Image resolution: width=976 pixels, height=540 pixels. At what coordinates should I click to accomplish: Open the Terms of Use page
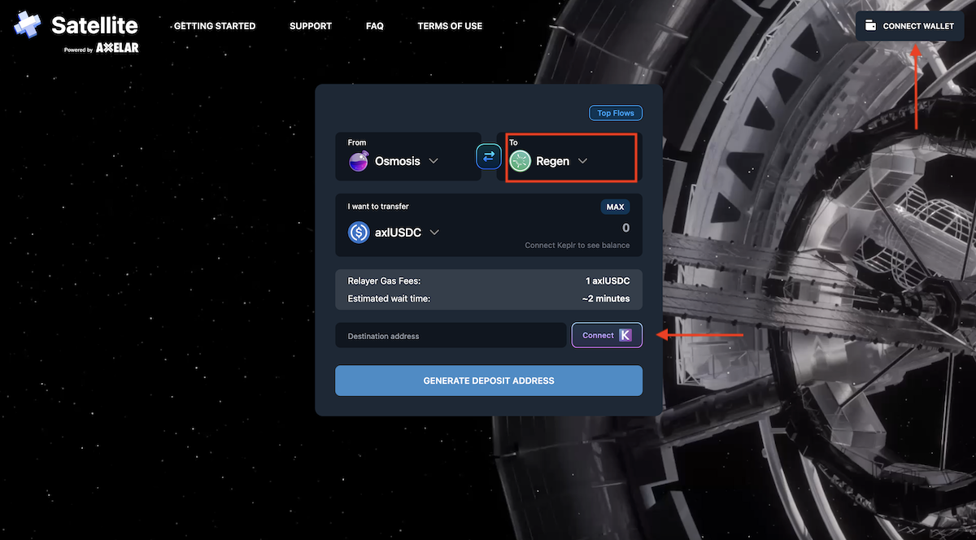click(450, 26)
